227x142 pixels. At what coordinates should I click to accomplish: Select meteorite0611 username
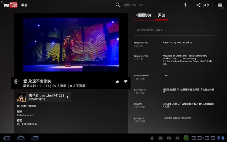(x=142, y=76)
